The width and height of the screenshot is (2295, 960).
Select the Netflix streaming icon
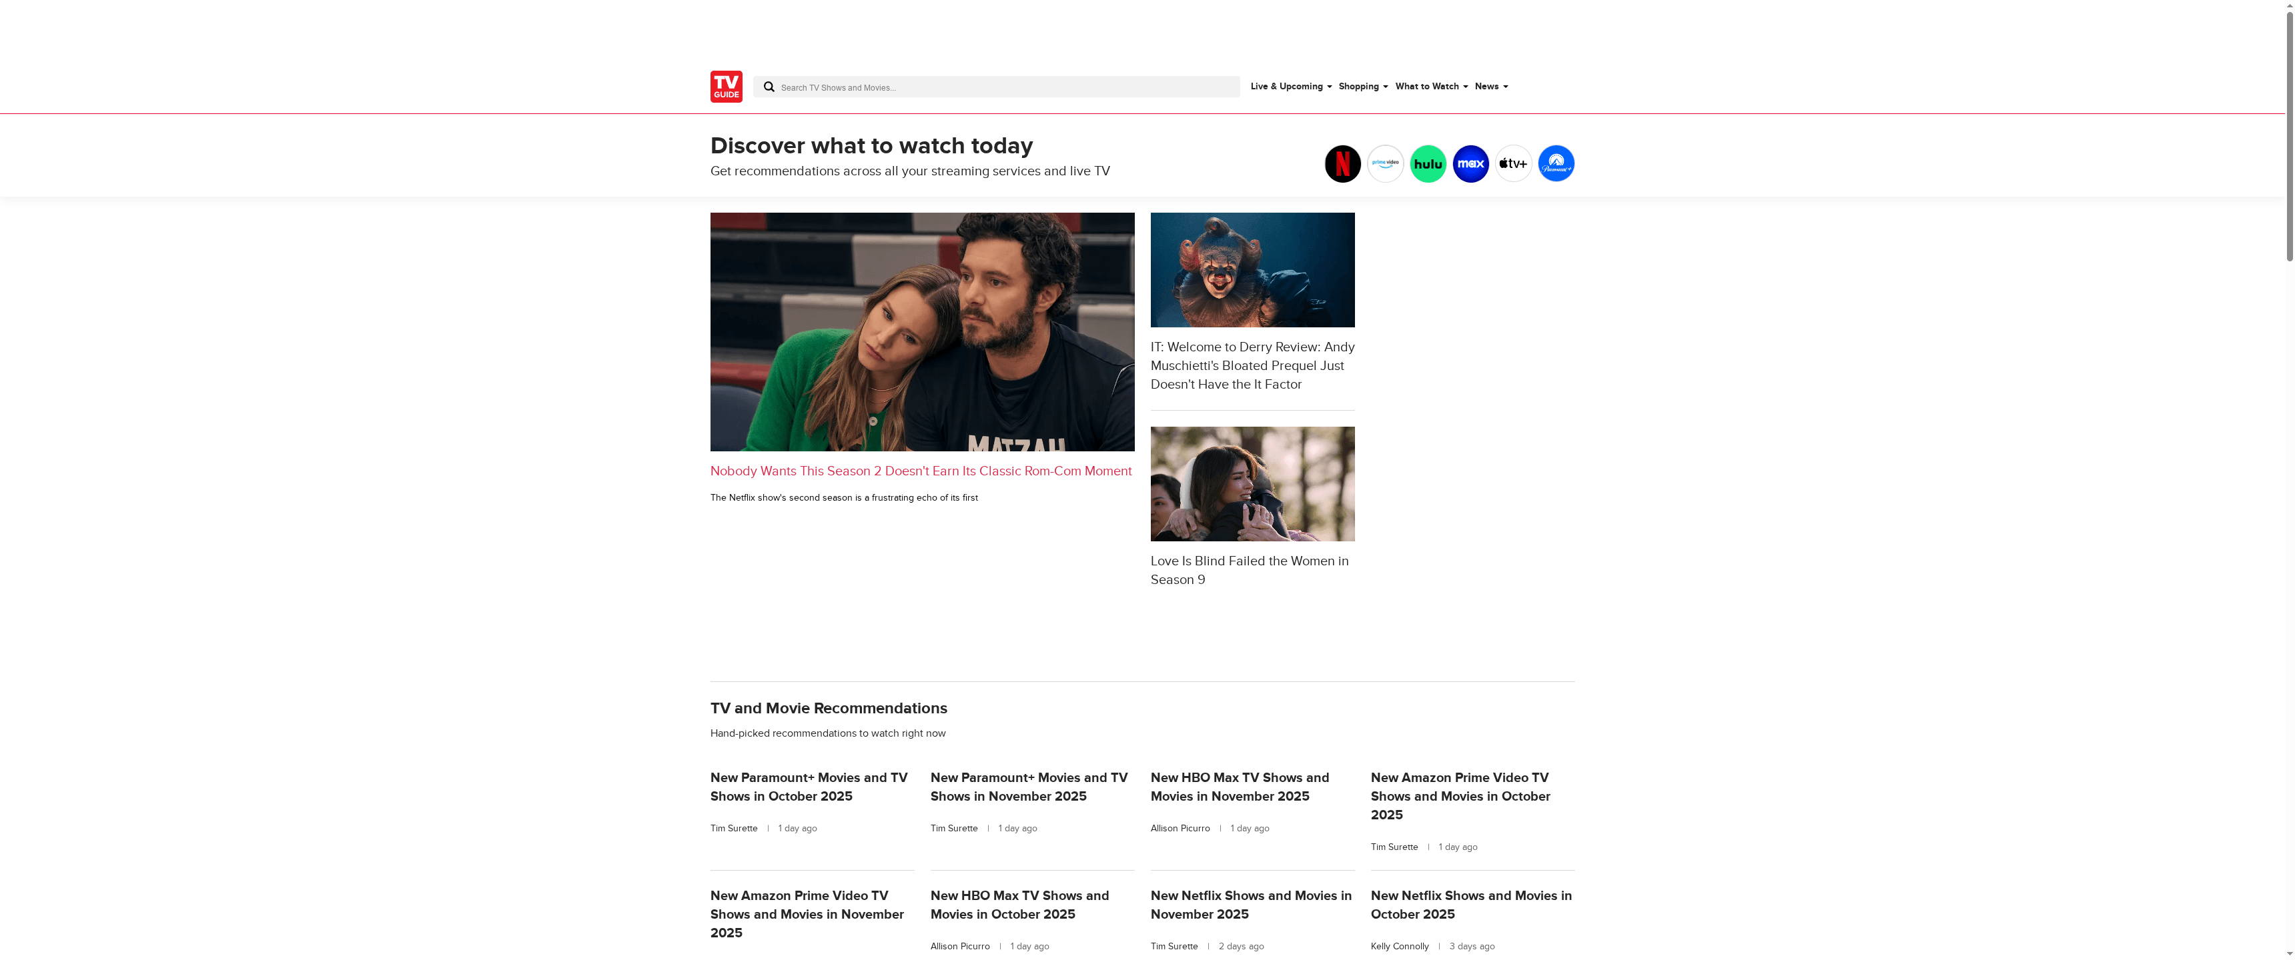coord(1342,164)
